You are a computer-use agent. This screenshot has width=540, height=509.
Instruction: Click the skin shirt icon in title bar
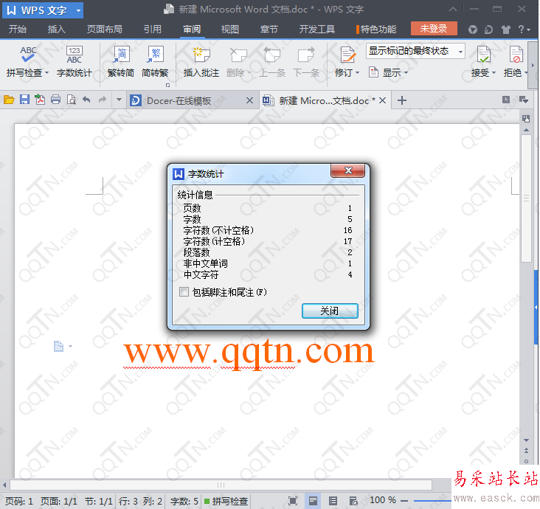505,30
